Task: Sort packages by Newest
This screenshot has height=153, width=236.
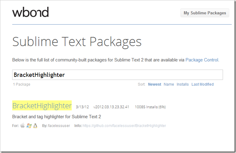Action: [154, 84]
